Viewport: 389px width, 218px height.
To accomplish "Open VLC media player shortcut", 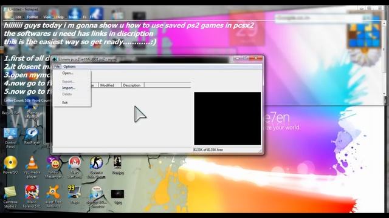I will pos(32,167).
